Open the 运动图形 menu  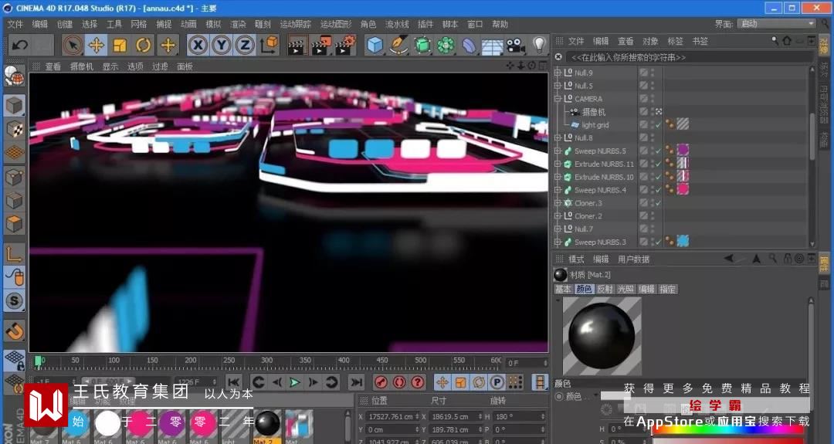[x=336, y=25]
